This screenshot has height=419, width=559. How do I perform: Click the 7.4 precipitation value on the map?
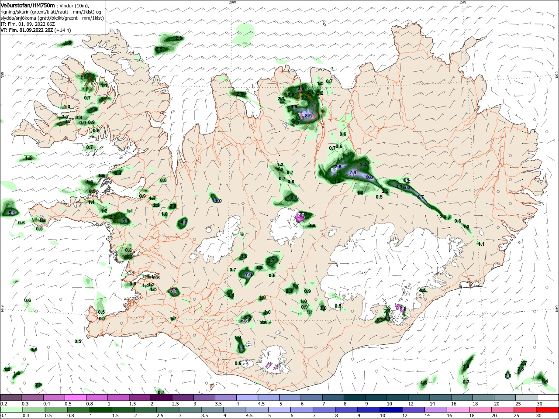(353, 173)
